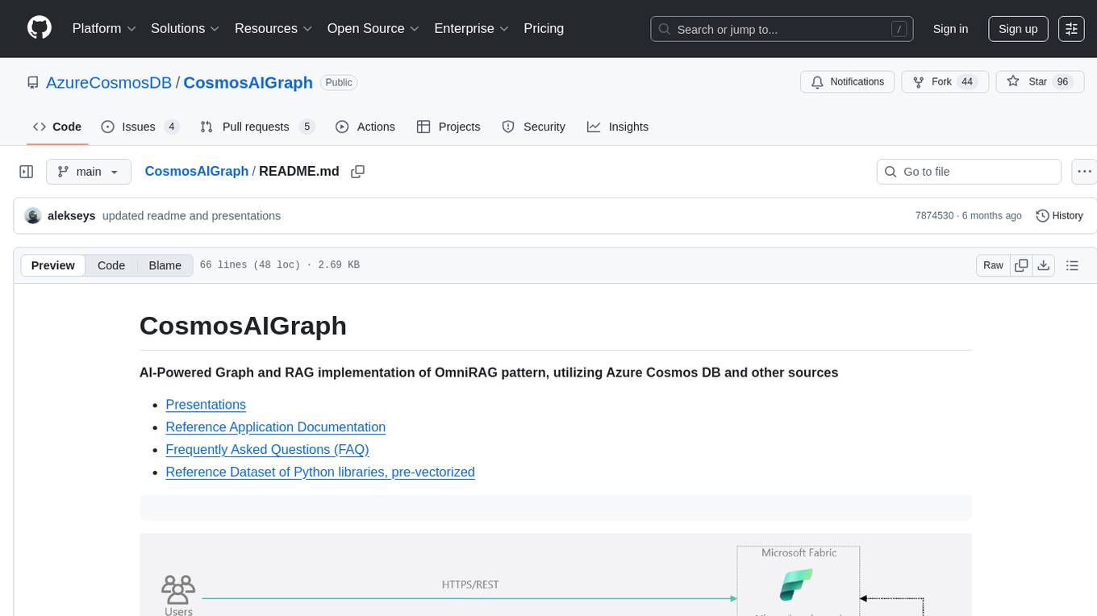Image resolution: width=1097 pixels, height=616 pixels.
Task: Click the repository icon beside AzureCosmosDB
Action: [32, 82]
